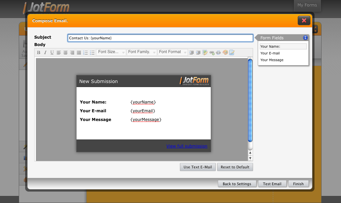Image resolution: width=341 pixels, height=203 pixels.
Task: Insert a bulleted list
Action: point(92,52)
